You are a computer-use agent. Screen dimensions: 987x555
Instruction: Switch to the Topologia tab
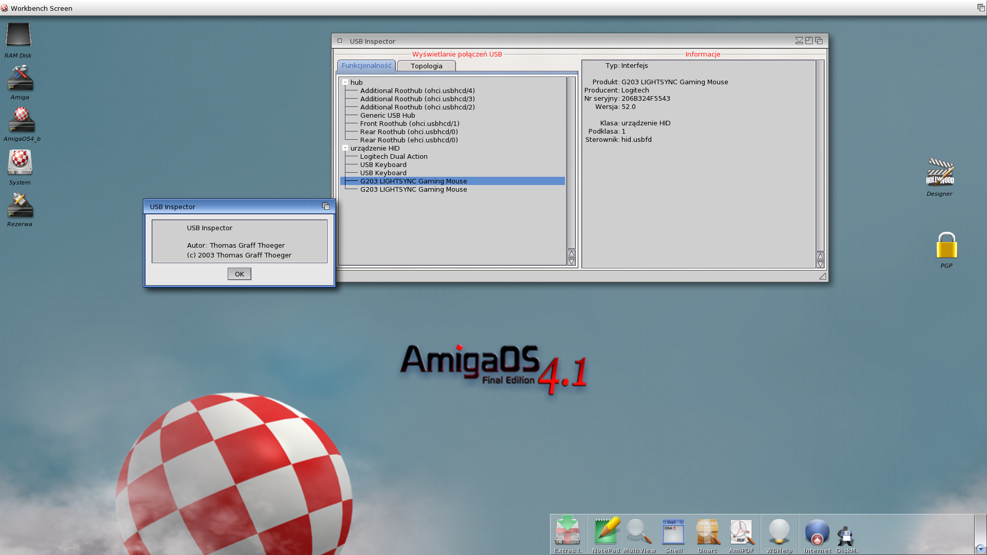click(426, 66)
